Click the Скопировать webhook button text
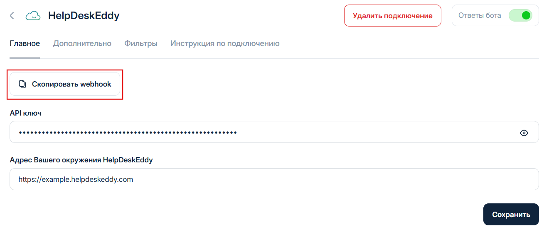Screen dimensions: 549x239 (x=71, y=84)
